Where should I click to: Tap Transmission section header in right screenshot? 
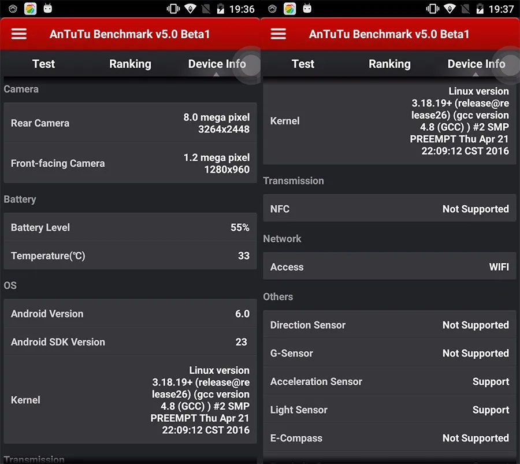tap(293, 181)
